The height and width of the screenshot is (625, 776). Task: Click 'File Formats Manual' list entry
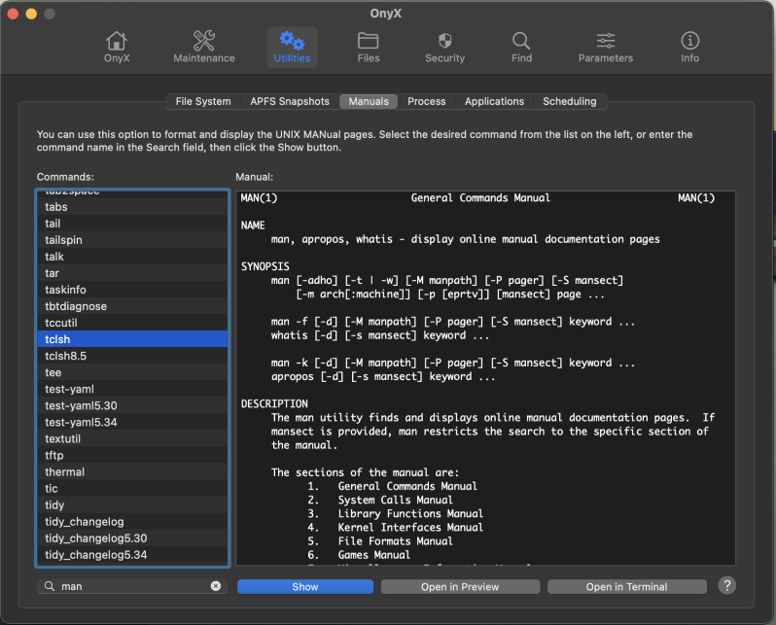pos(395,541)
